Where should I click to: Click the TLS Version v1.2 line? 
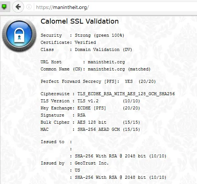(90, 101)
